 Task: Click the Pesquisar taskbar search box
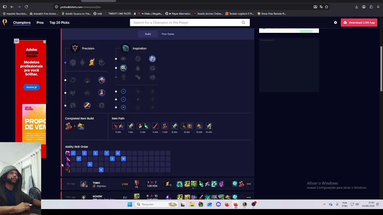pos(156,204)
